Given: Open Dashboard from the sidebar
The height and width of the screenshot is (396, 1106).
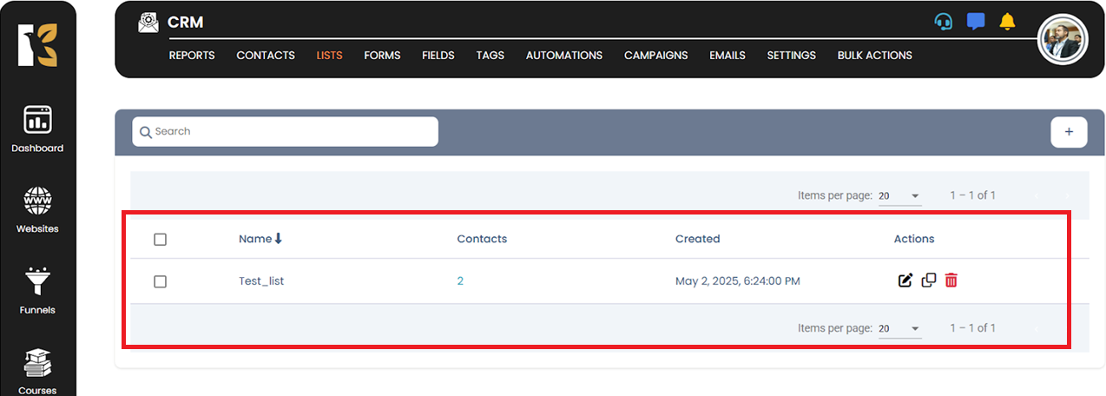Looking at the screenshot, I should coord(37,129).
